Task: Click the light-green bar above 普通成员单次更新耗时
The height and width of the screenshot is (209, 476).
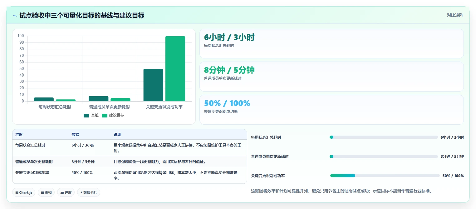Action: pos(120,100)
